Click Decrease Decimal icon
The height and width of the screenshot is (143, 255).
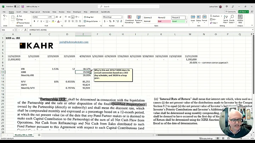pyautogui.click(x=121, y=21)
